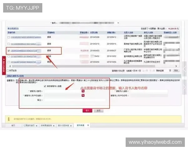
Task: Click the right chevron on the right edge
Action: click(x=185, y=87)
